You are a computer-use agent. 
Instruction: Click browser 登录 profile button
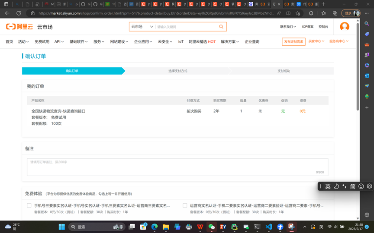tap(351, 13)
